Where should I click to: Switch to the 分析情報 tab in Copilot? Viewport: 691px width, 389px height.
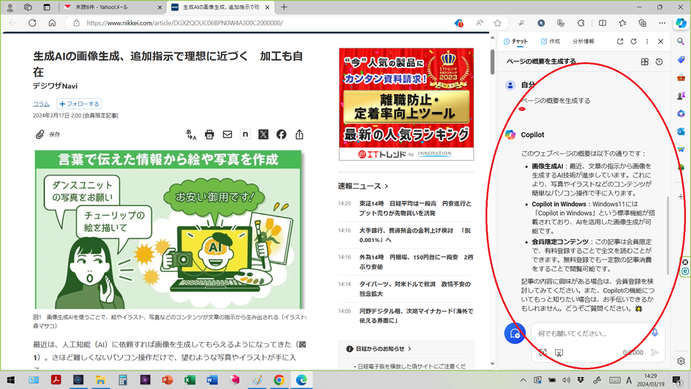pyautogui.click(x=584, y=42)
